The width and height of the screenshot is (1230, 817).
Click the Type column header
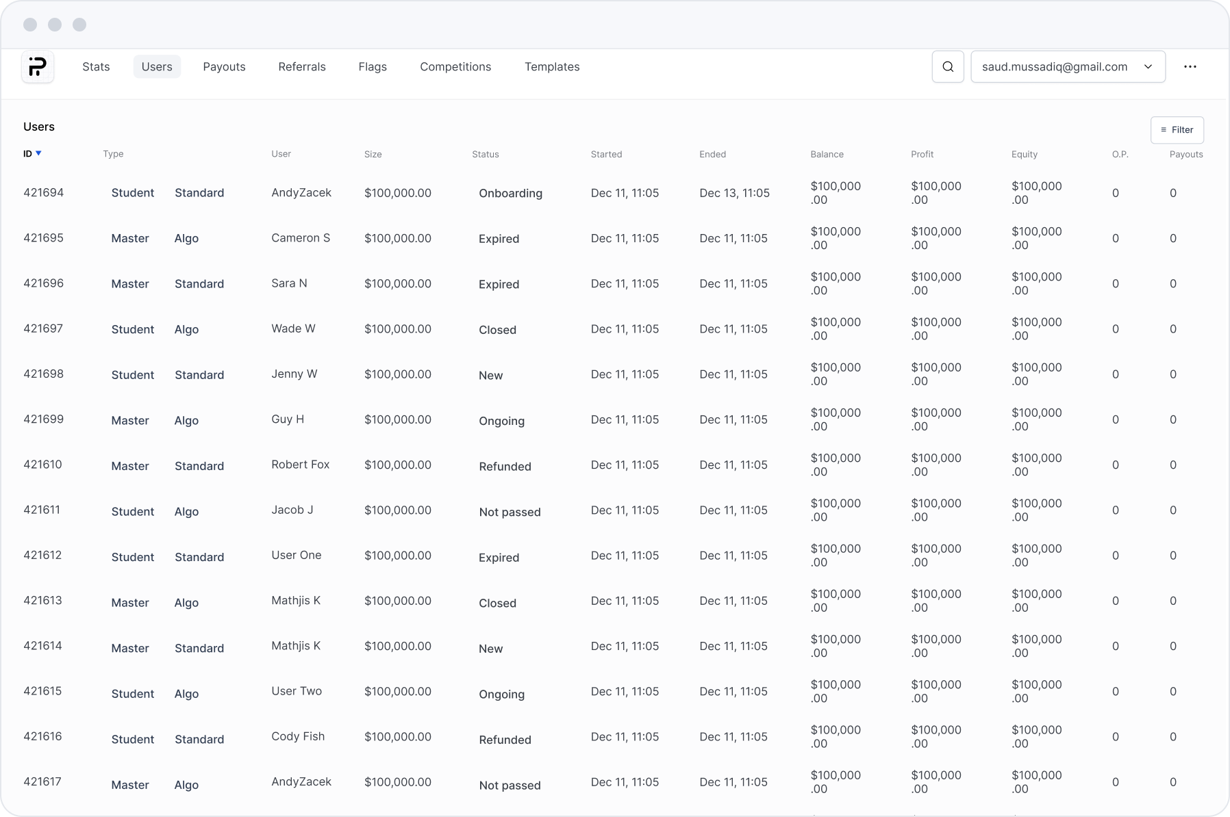[113, 154]
